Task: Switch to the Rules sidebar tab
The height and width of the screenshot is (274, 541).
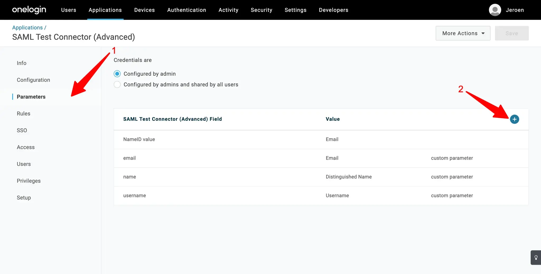Action: pos(24,114)
